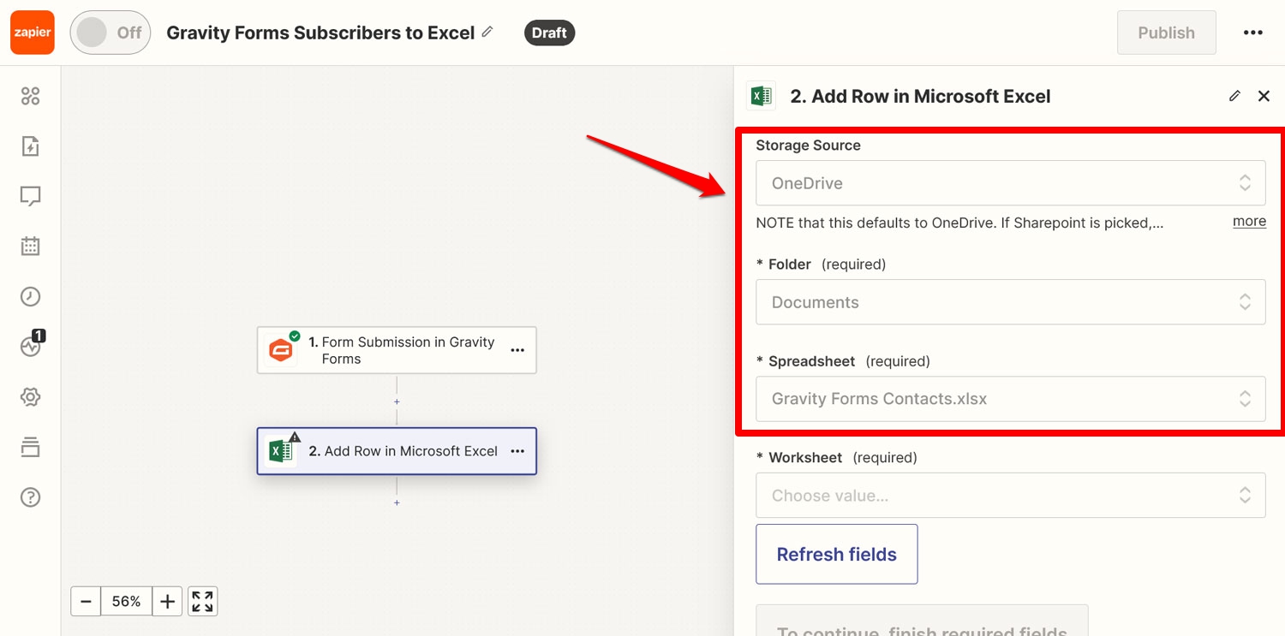Click the Gravity Forms app icon
This screenshot has height=636, width=1285.
(281, 350)
